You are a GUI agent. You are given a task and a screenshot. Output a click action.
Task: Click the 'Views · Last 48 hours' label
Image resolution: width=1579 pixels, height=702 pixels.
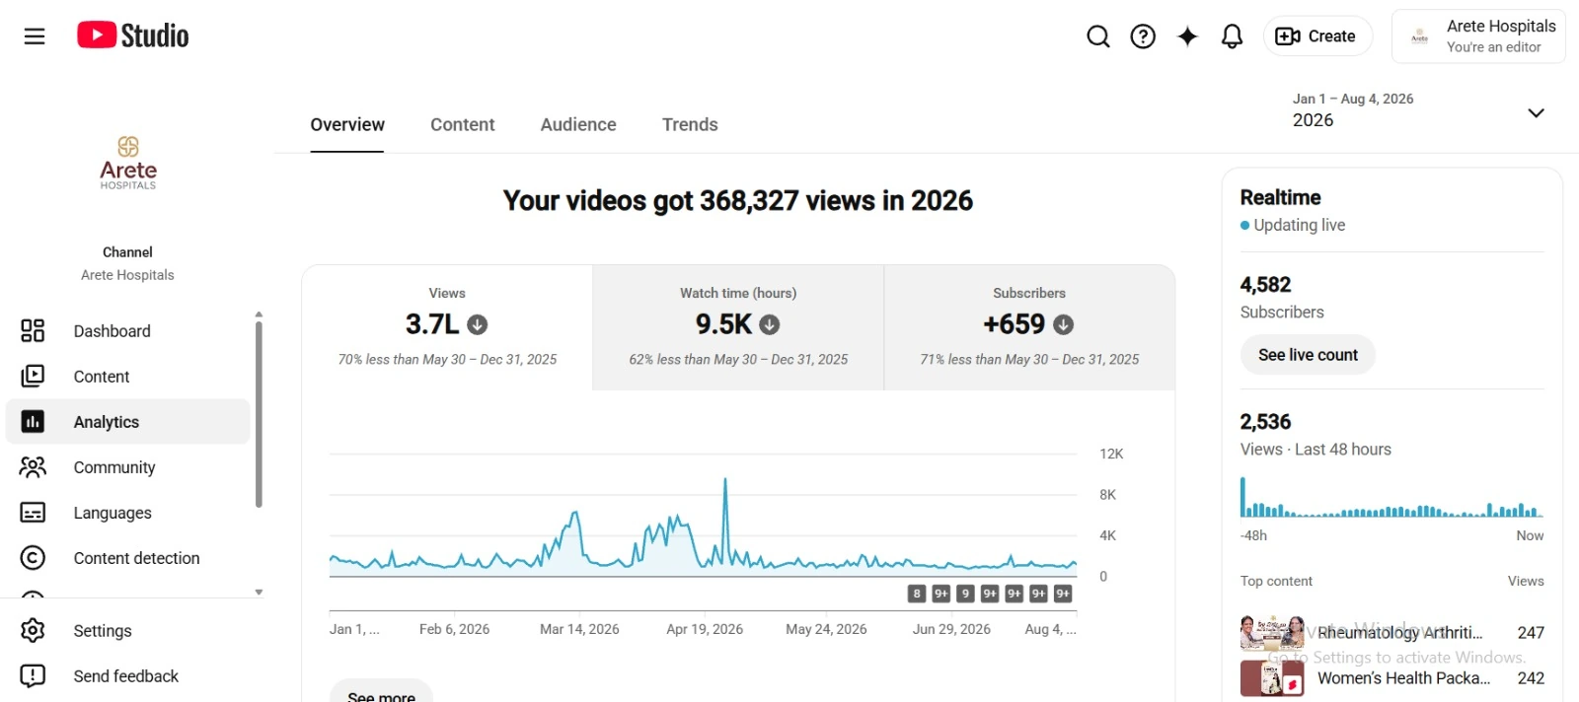1316,450
